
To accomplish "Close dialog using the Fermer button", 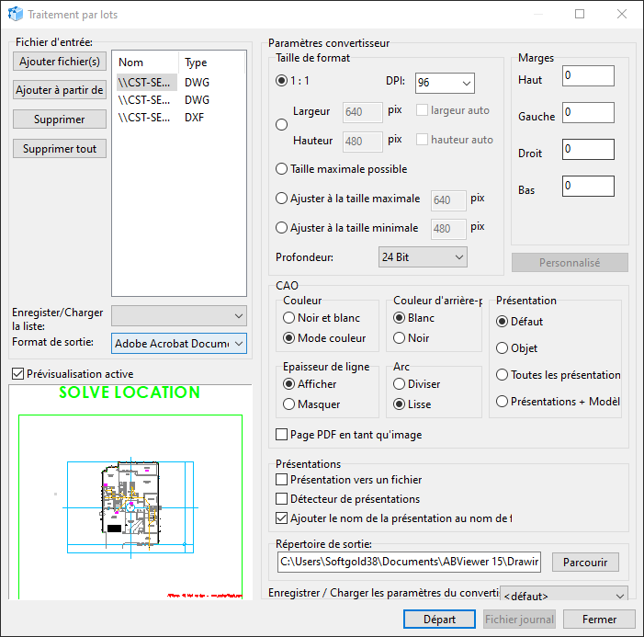I will pos(598,620).
